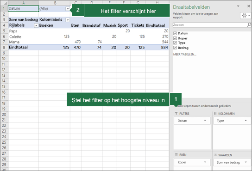The height and width of the screenshot is (171, 252).
Task: Uncheck the Koper field checkbox
Action: pos(175,38)
